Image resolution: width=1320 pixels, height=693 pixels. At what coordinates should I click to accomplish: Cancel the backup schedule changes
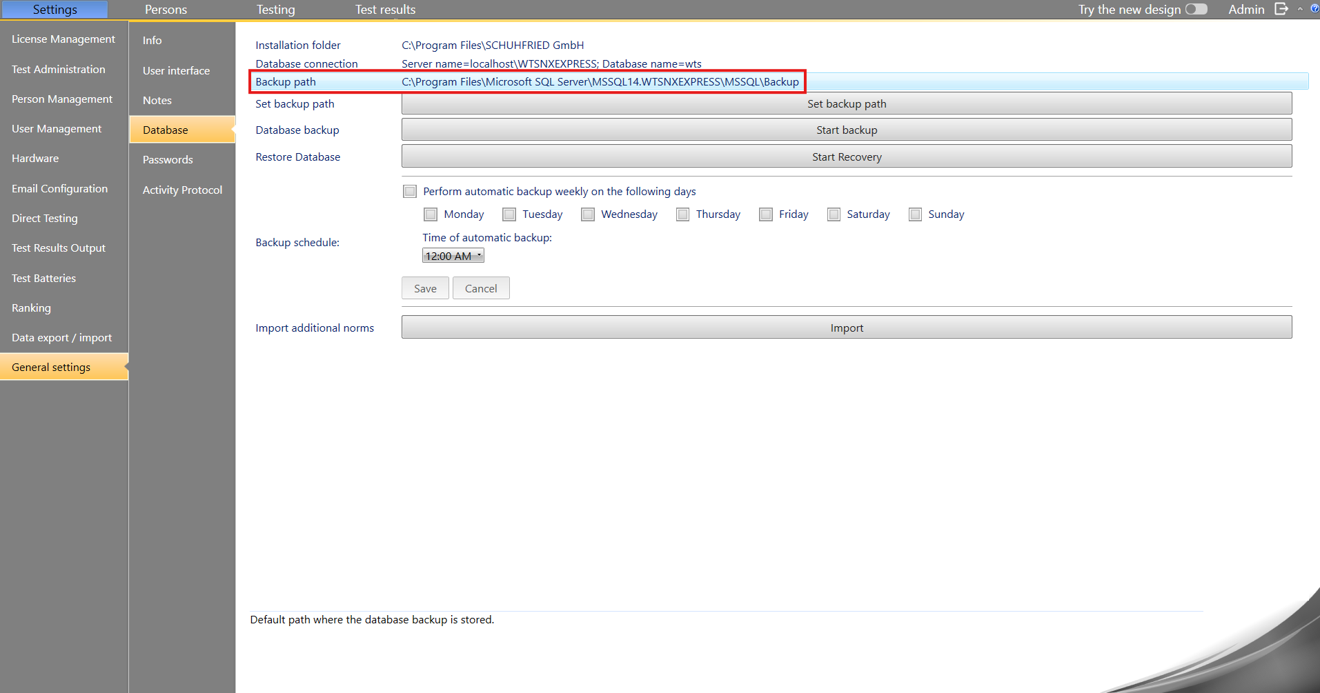pos(481,288)
